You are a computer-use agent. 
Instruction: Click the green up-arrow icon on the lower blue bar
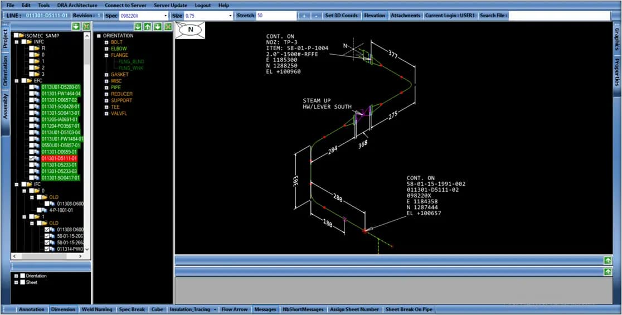pos(607,272)
